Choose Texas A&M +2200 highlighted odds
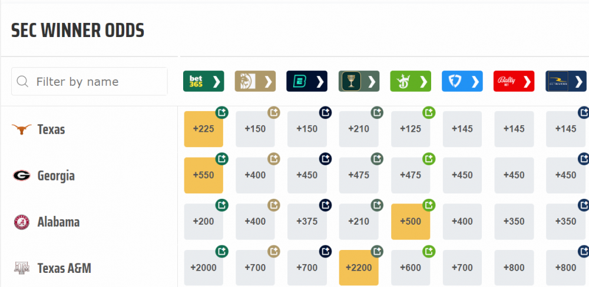589x287 pixels. (x=358, y=268)
